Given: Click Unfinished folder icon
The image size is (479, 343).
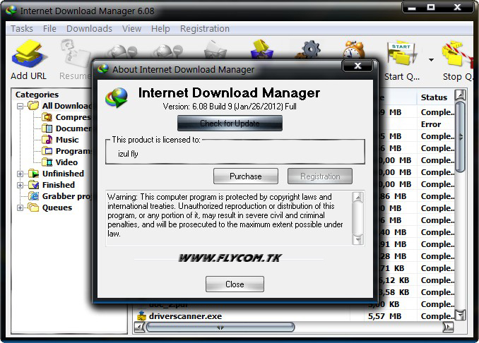Looking at the screenshot, I should click(x=34, y=174).
